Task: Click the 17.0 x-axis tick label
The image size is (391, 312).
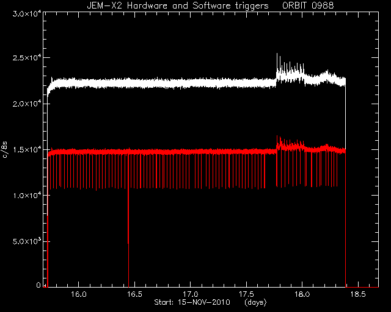Action: (x=190, y=294)
